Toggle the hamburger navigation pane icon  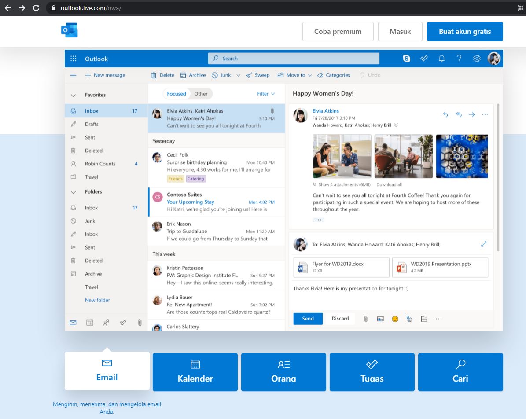coord(73,75)
